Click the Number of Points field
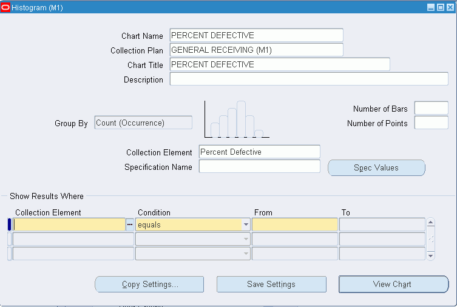The width and height of the screenshot is (457, 307). [431, 123]
